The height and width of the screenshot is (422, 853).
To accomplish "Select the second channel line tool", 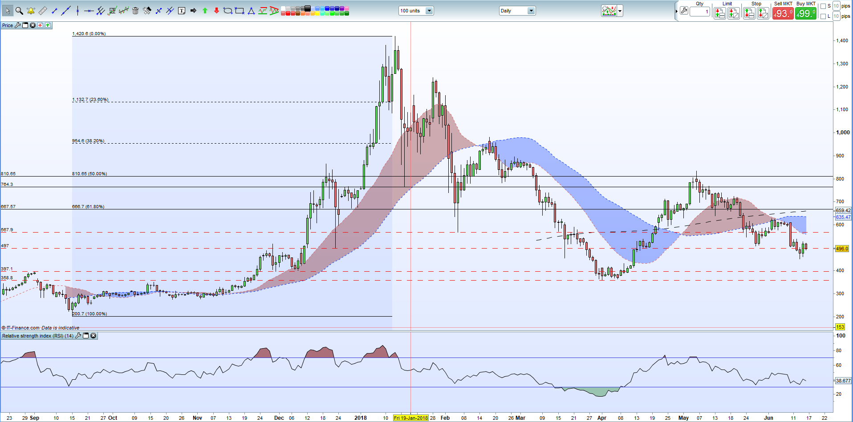I will (x=170, y=11).
